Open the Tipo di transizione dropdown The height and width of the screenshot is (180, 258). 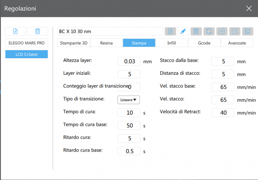coord(129,100)
